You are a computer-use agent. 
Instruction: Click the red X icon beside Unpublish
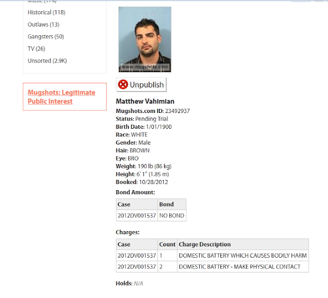click(x=123, y=84)
